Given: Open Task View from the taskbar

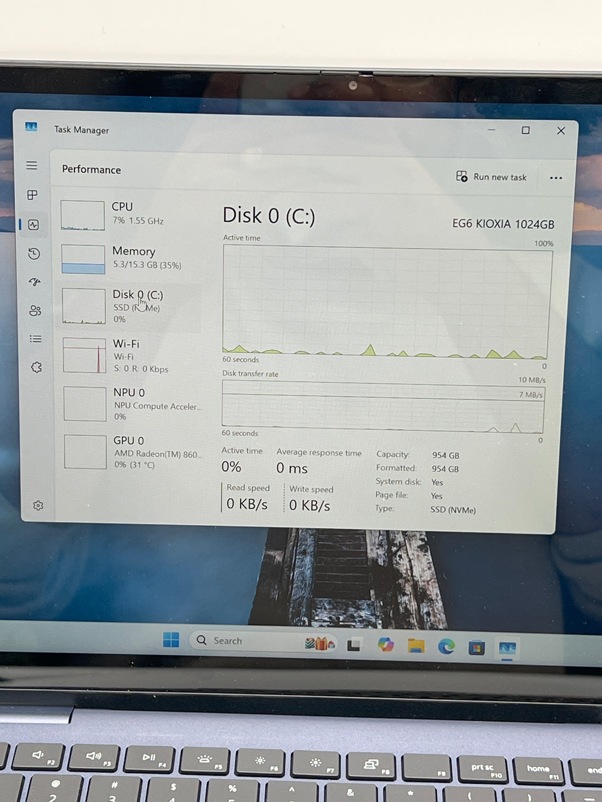Looking at the screenshot, I should [x=354, y=645].
